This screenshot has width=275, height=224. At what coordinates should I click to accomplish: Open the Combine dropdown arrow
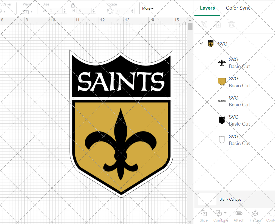225,213
